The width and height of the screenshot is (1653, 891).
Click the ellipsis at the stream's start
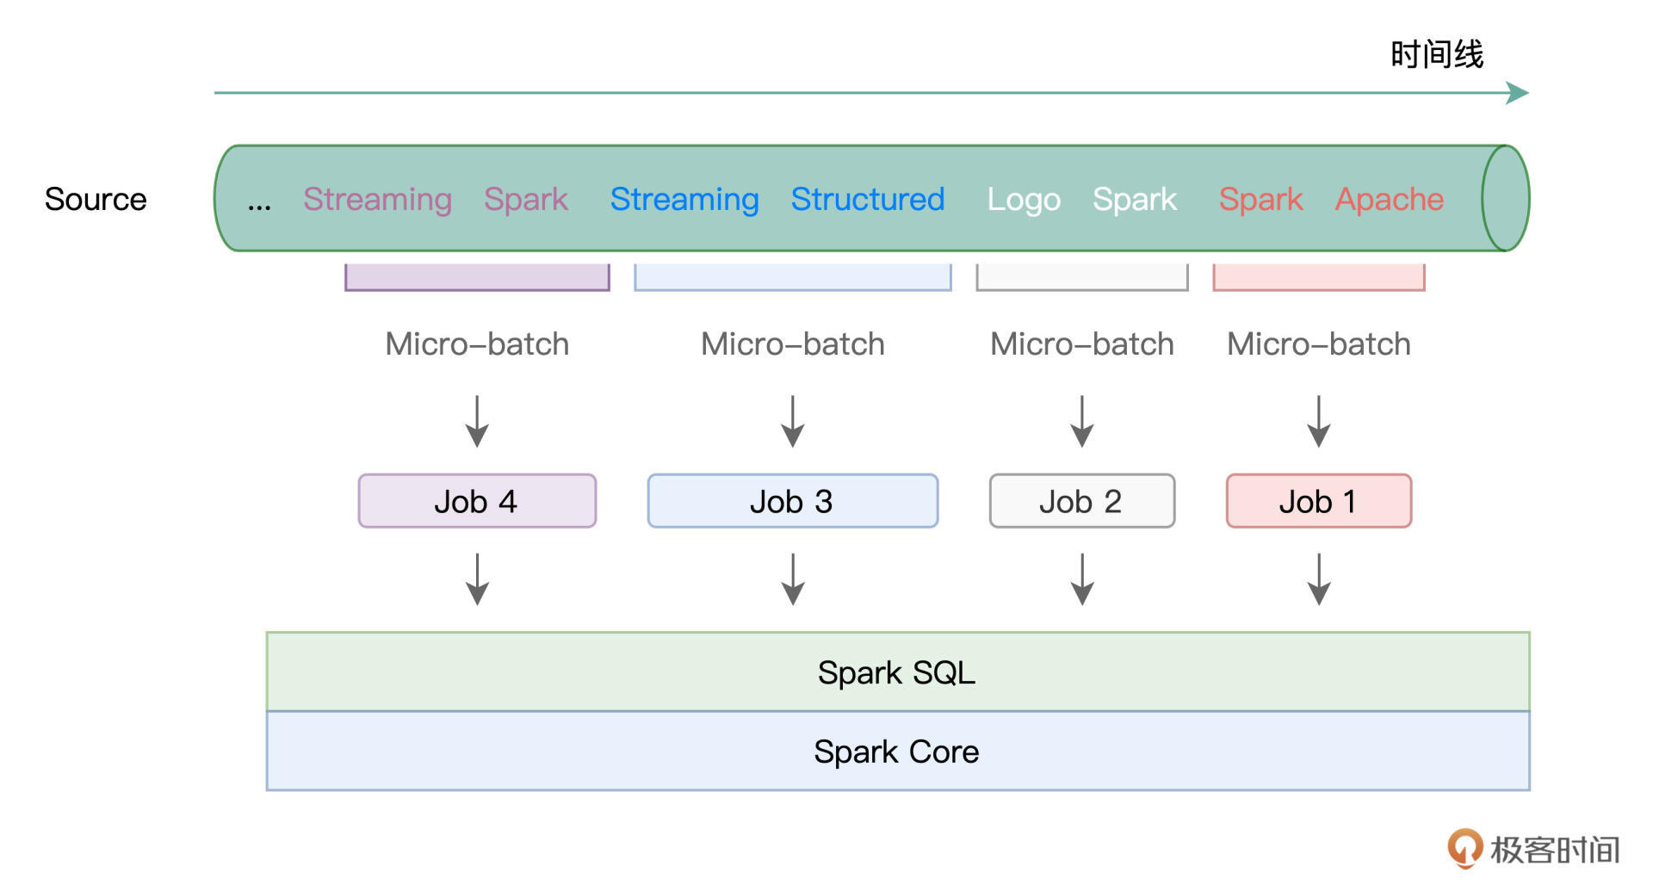[x=259, y=203]
